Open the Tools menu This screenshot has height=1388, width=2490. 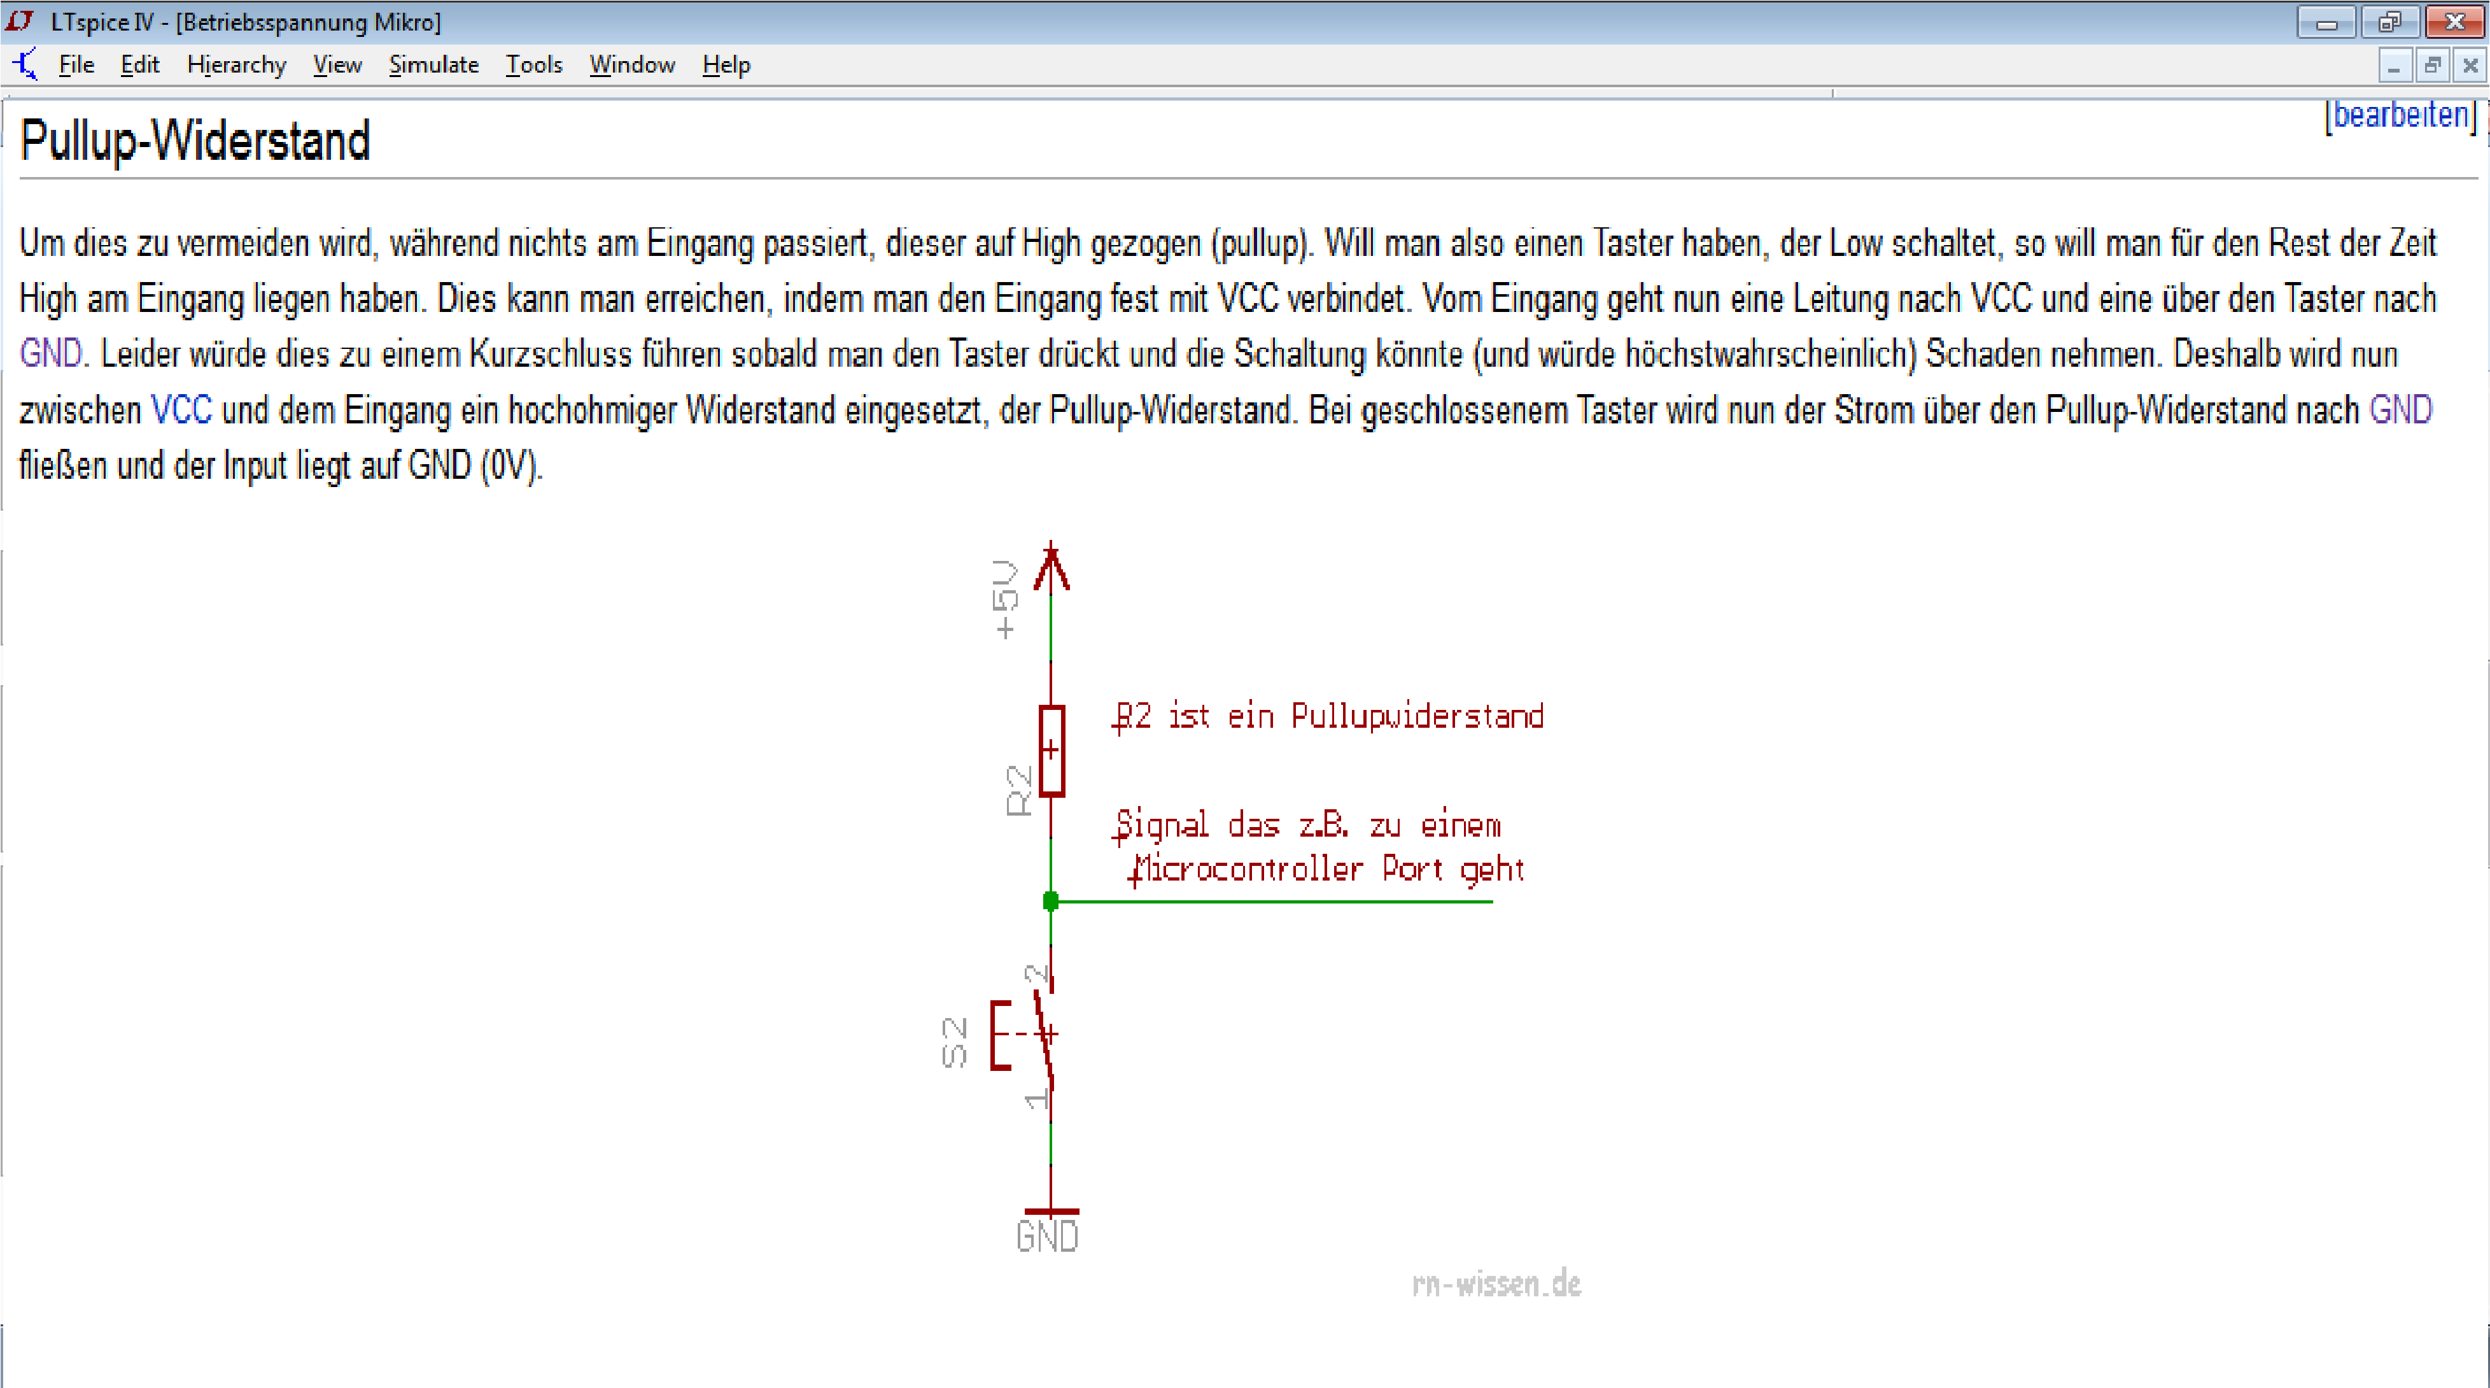pyautogui.click(x=533, y=65)
